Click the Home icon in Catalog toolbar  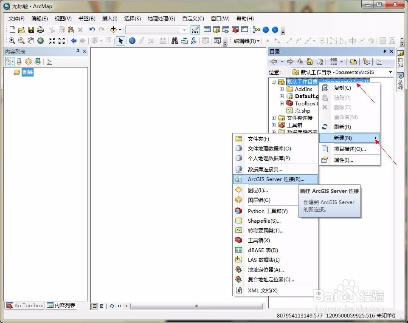pos(310,62)
